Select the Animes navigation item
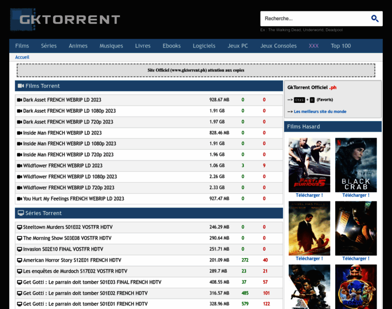This screenshot has width=392, height=309. (78, 46)
